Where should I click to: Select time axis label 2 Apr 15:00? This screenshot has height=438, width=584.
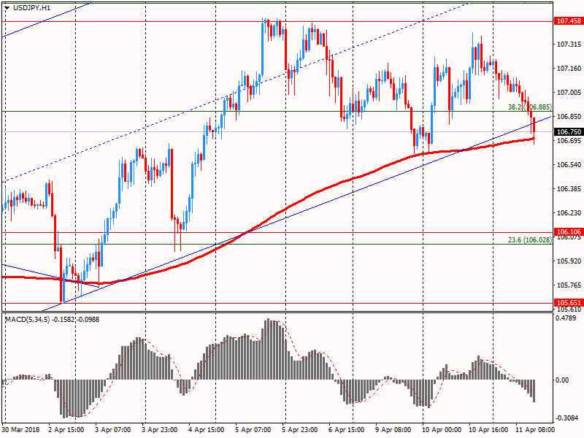click(x=66, y=430)
